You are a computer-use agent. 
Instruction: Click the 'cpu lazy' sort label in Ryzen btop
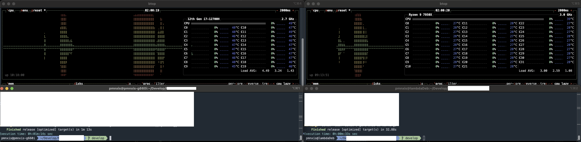(x=561, y=83)
